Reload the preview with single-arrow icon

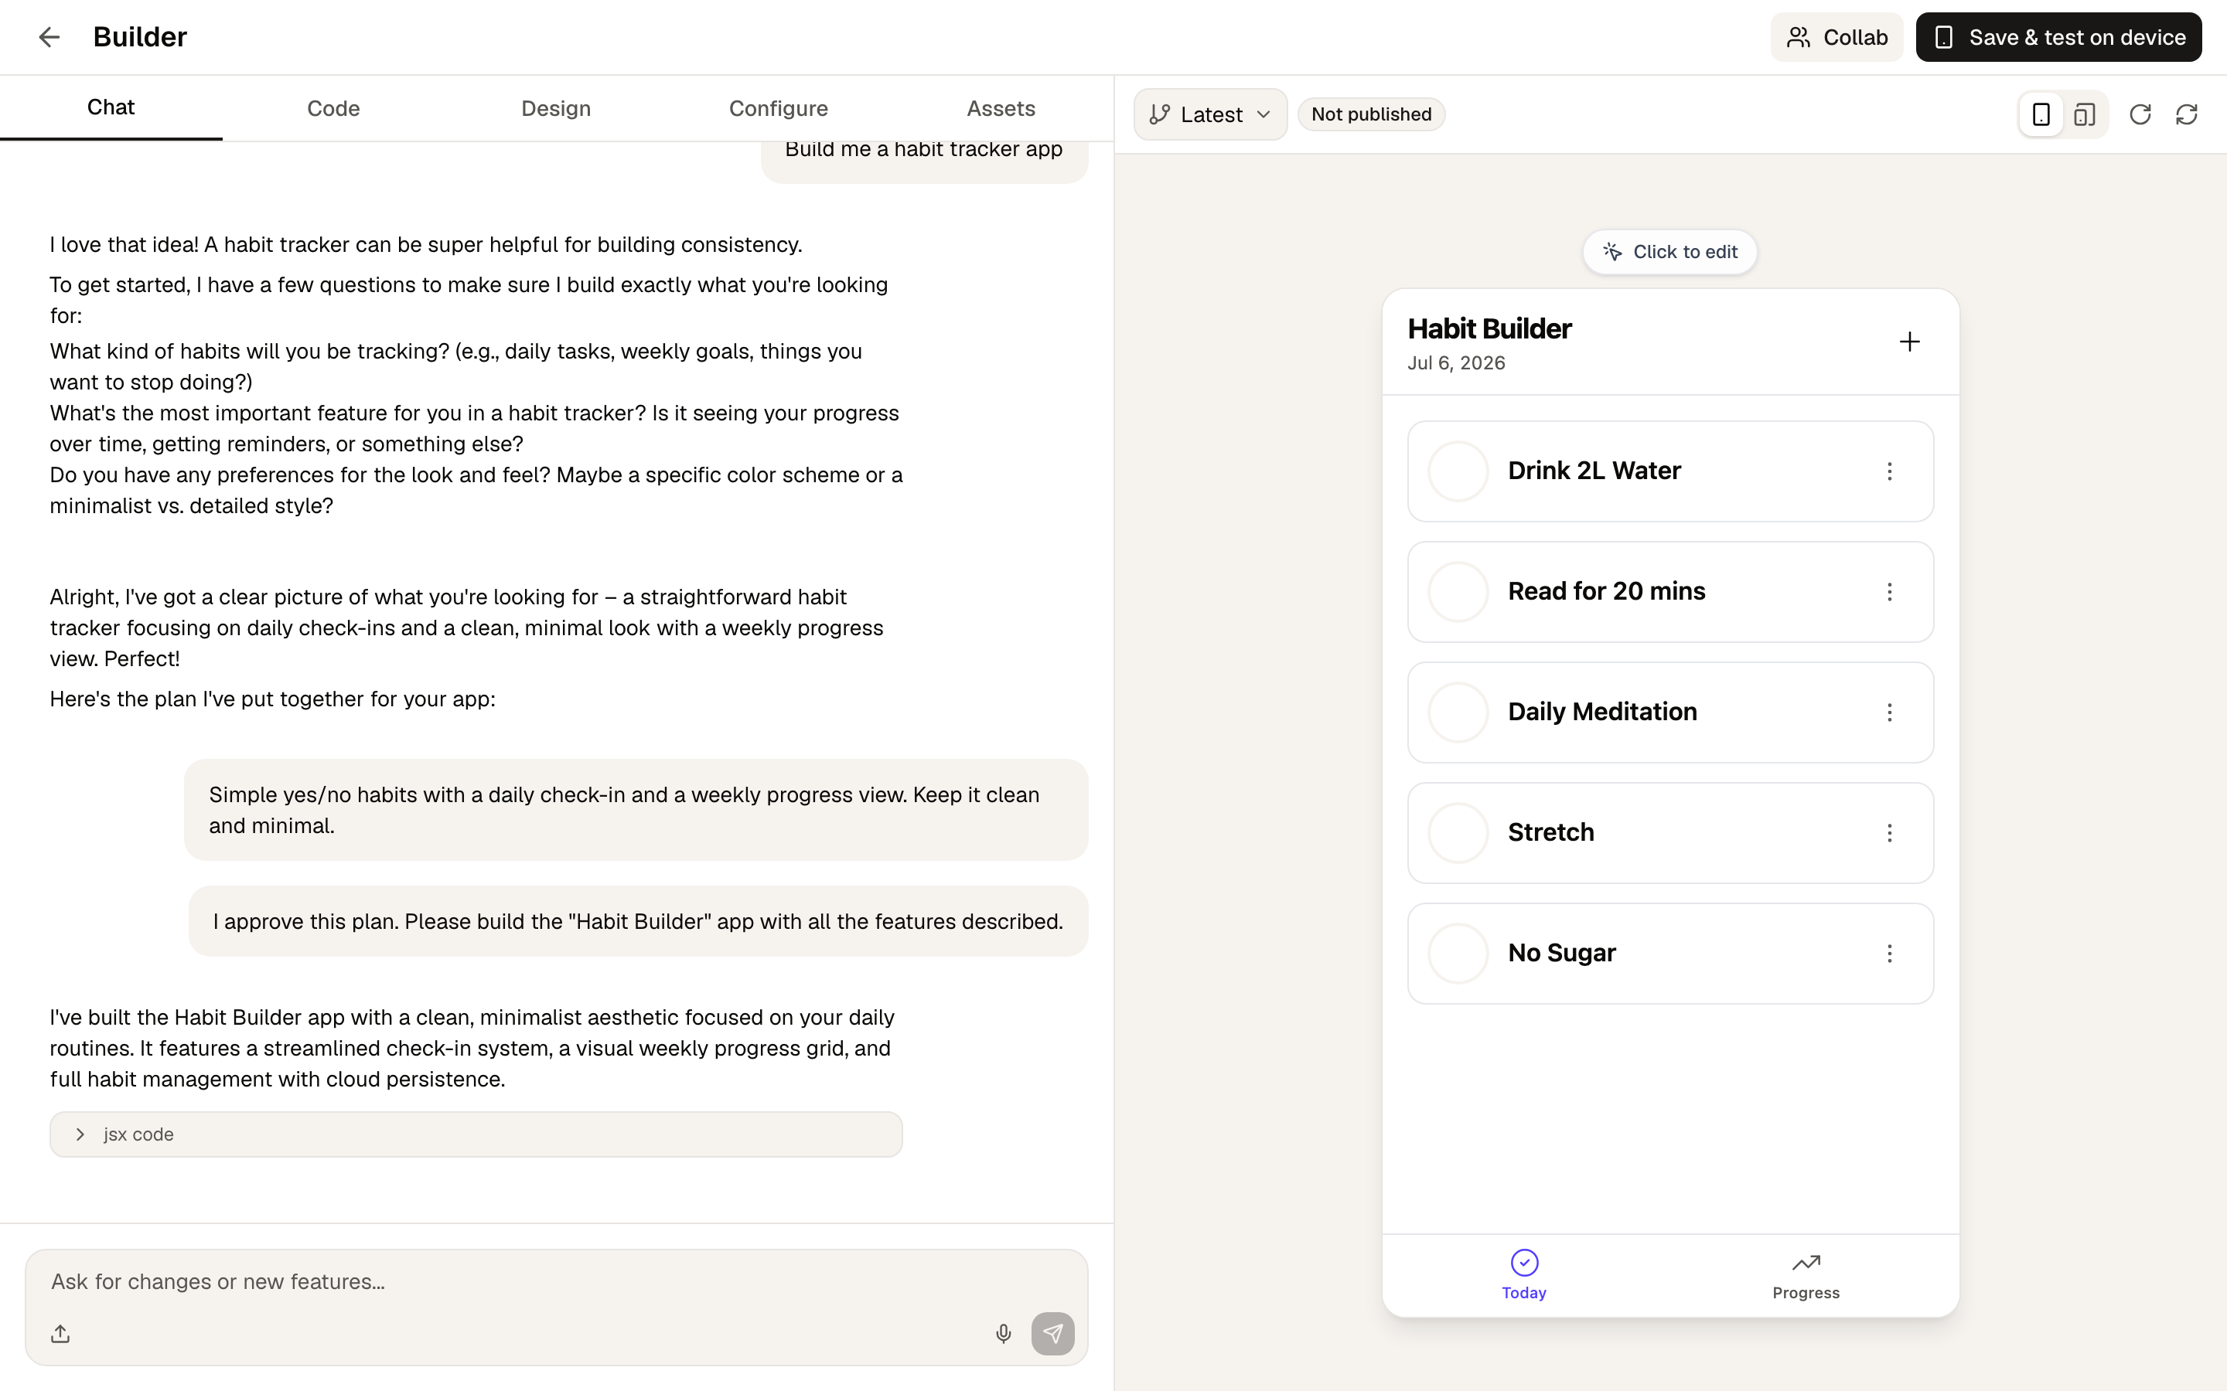[x=2140, y=114]
